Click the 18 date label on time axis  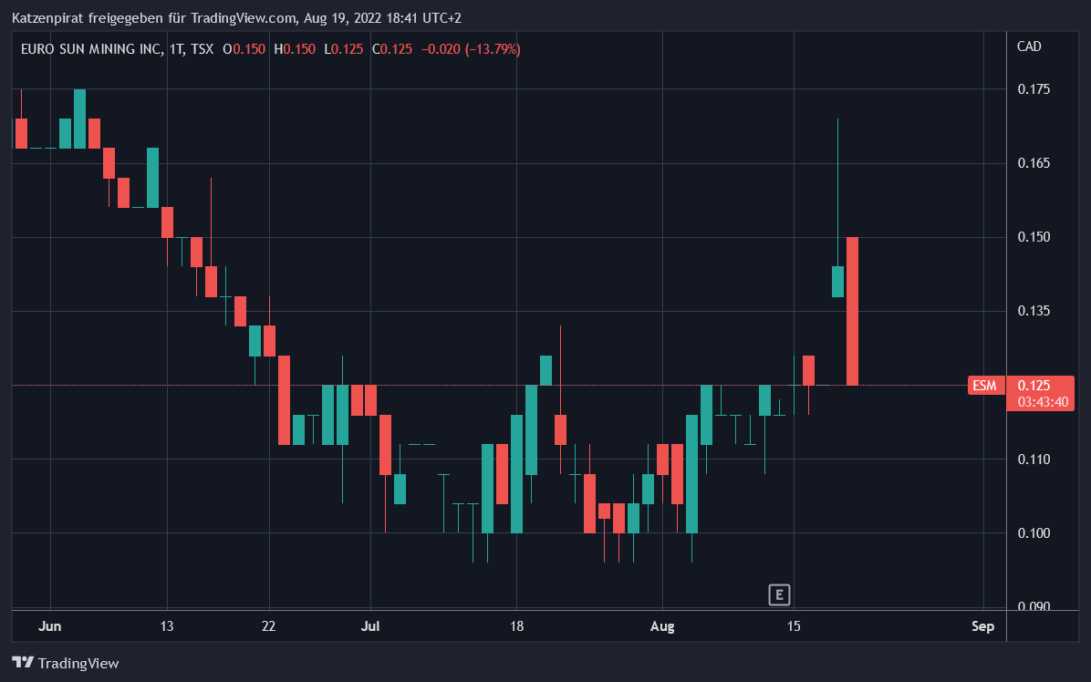point(516,626)
